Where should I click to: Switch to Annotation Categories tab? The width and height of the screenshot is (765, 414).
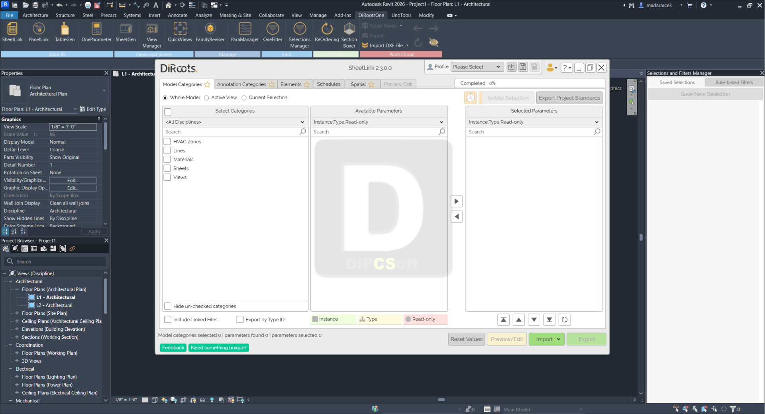click(x=246, y=84)
